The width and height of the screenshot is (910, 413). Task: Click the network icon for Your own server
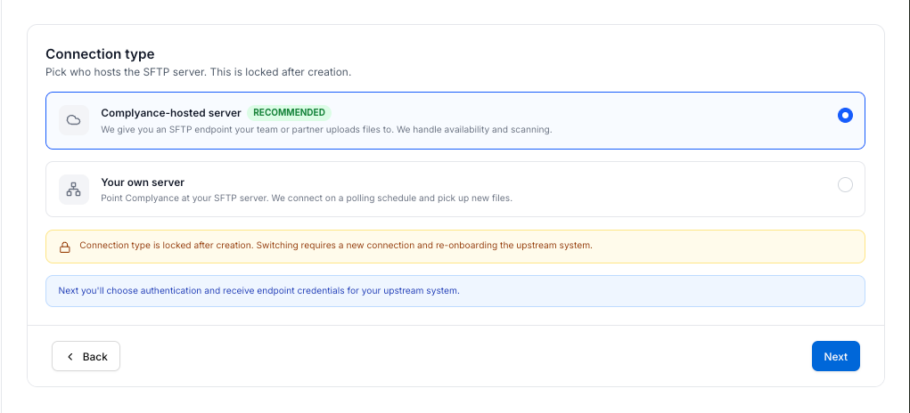[x=74, y=190]
